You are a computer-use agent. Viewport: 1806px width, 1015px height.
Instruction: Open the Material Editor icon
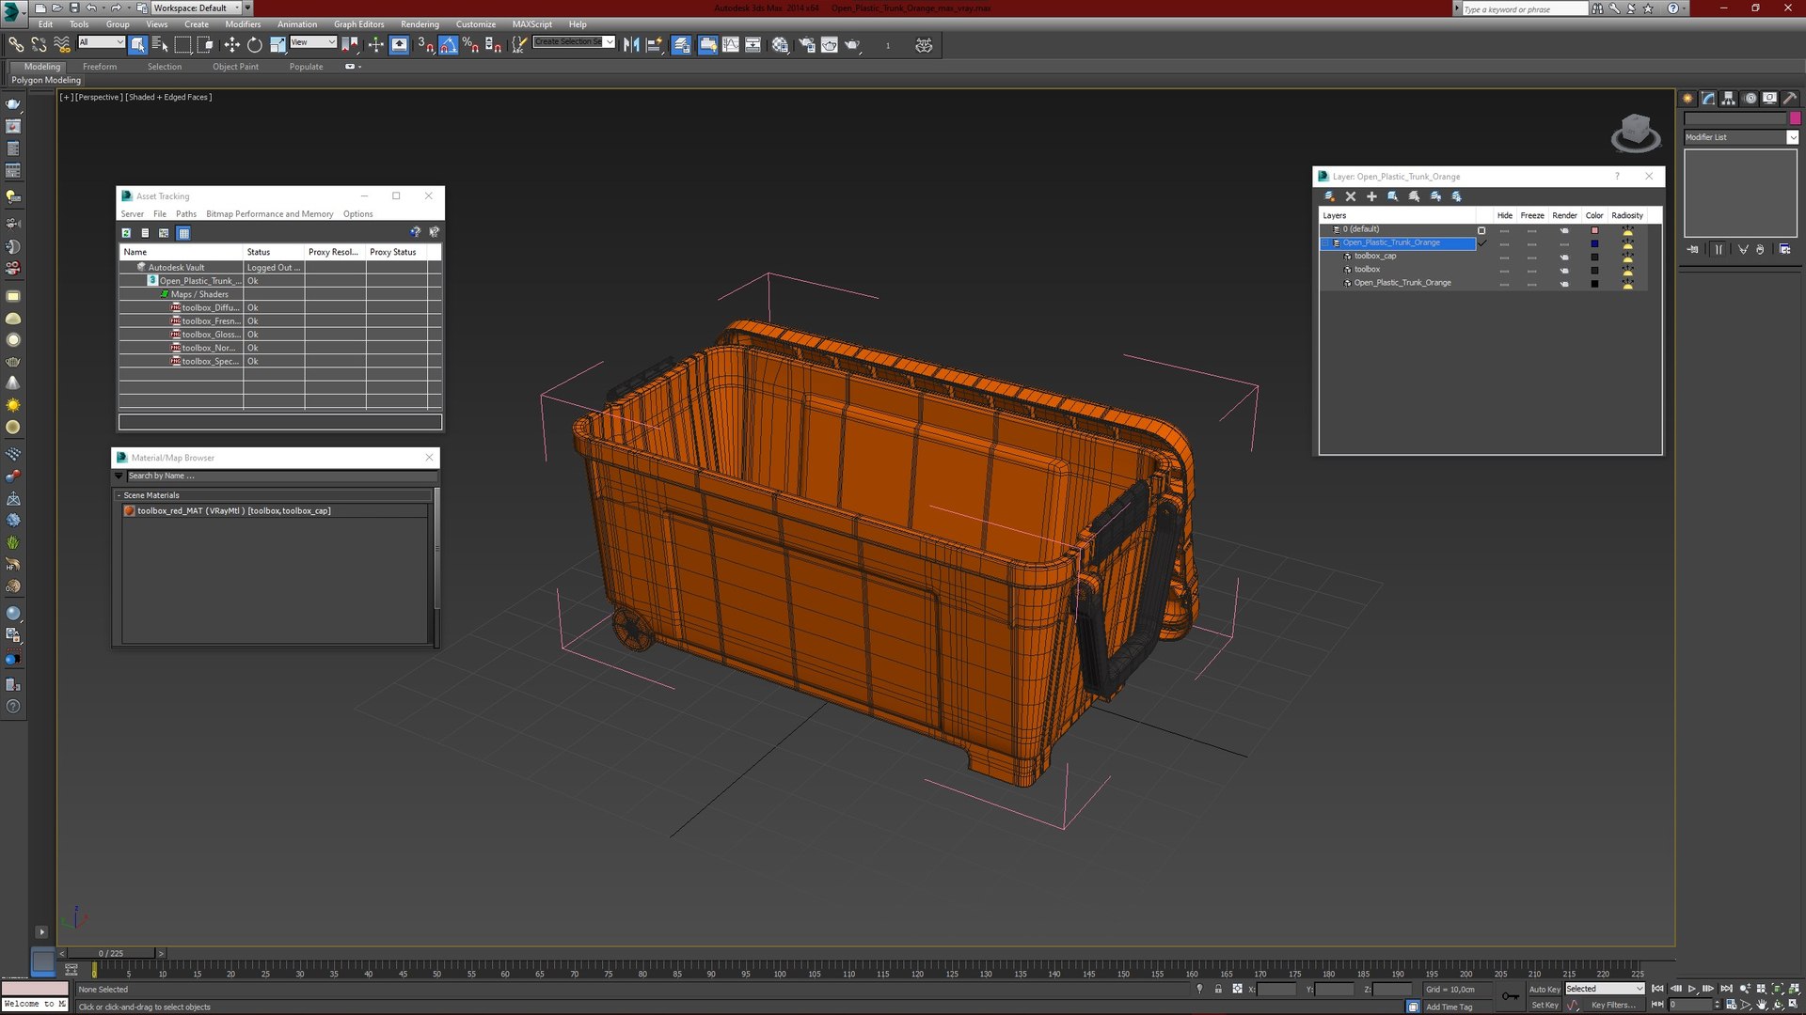pyautogui.click(x=780, y=44)
